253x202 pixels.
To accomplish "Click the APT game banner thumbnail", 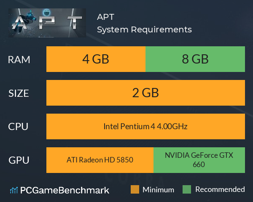I will click(x=47, y=23).
